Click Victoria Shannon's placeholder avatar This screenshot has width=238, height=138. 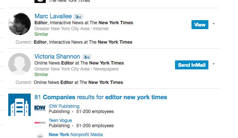pos(19,64)
